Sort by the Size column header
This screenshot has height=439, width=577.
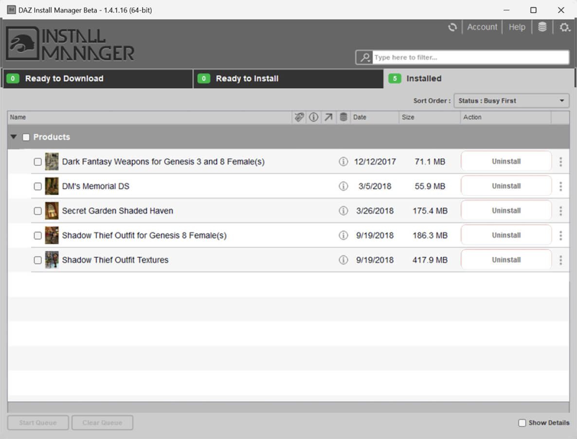(x=430, y=117)
